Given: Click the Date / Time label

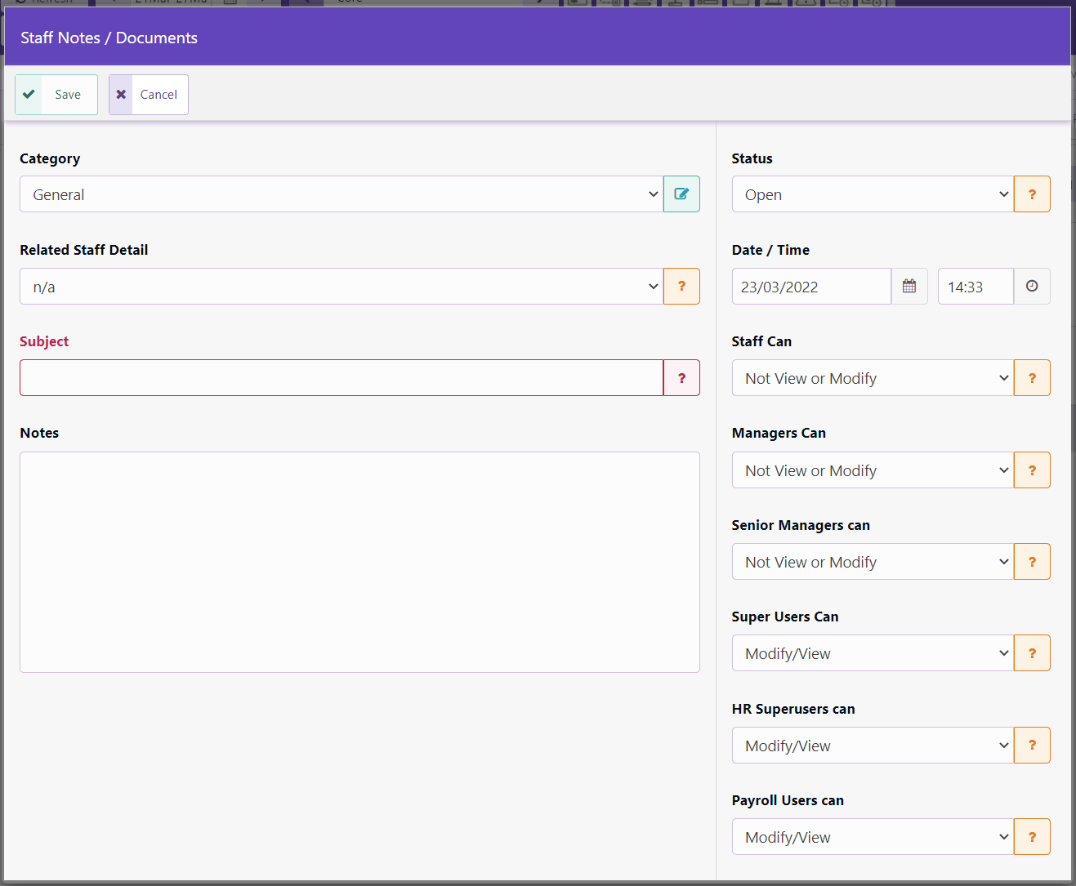Looking at the screenshot, I should click(x=770, y=250).
